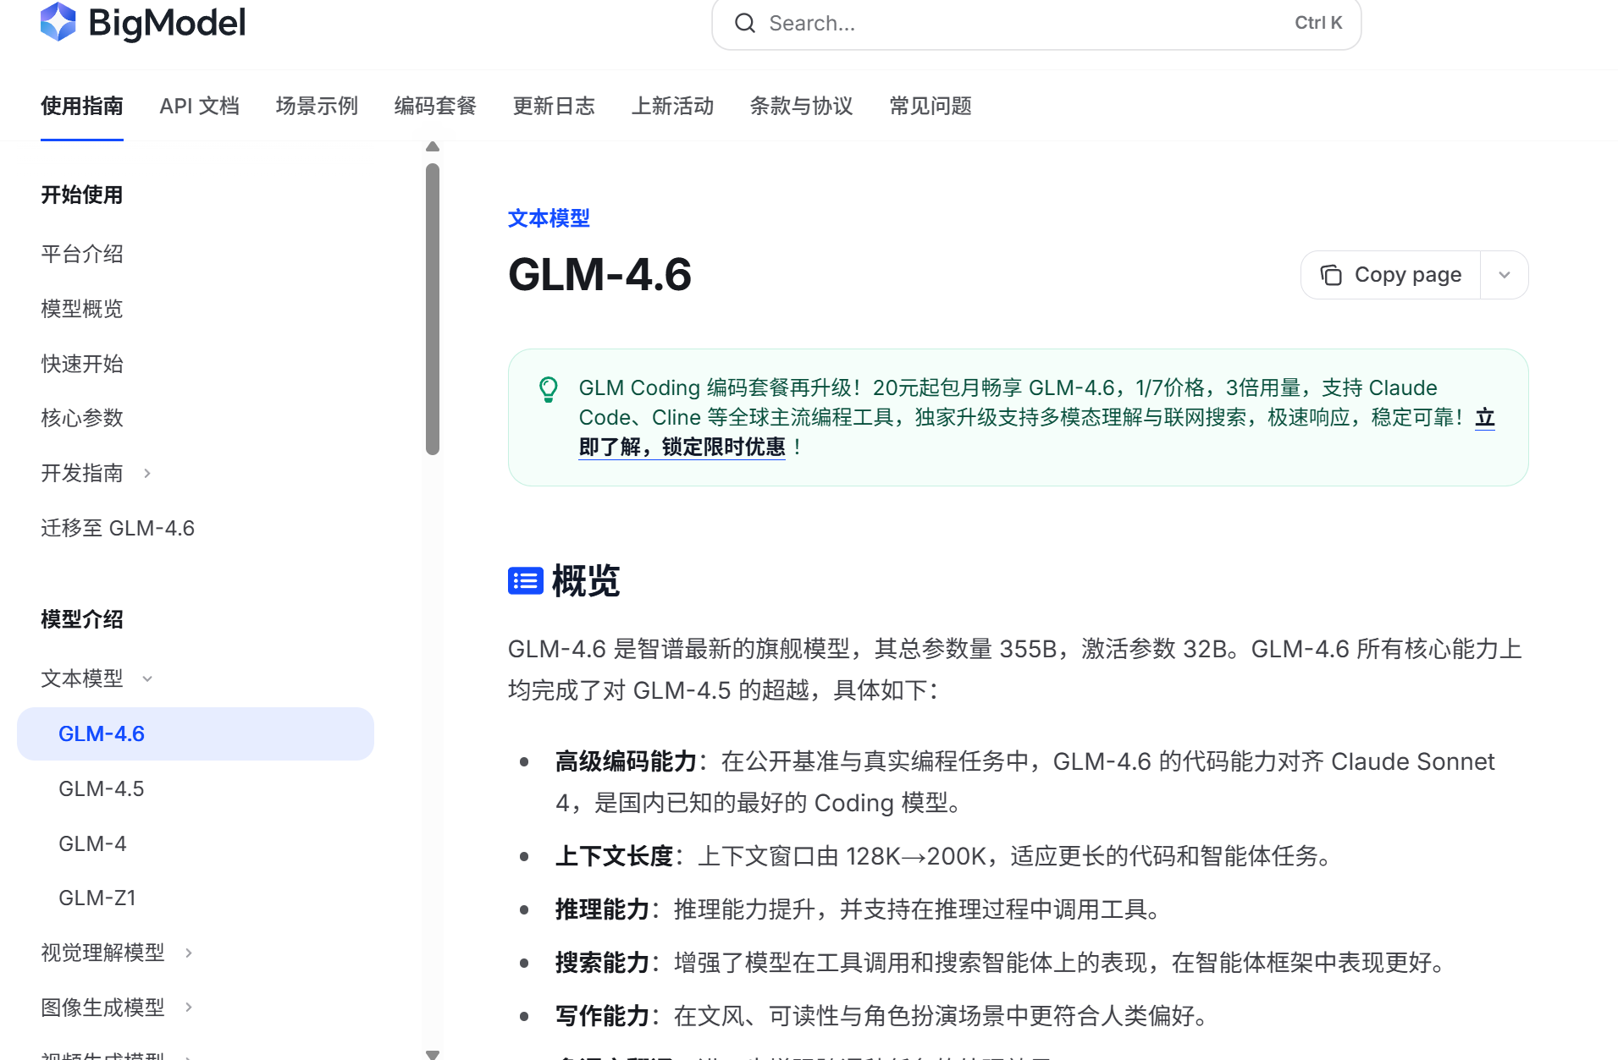Screen dimensions: 1618x1060
Task: Click the Copy page button
Action: 1391,275
